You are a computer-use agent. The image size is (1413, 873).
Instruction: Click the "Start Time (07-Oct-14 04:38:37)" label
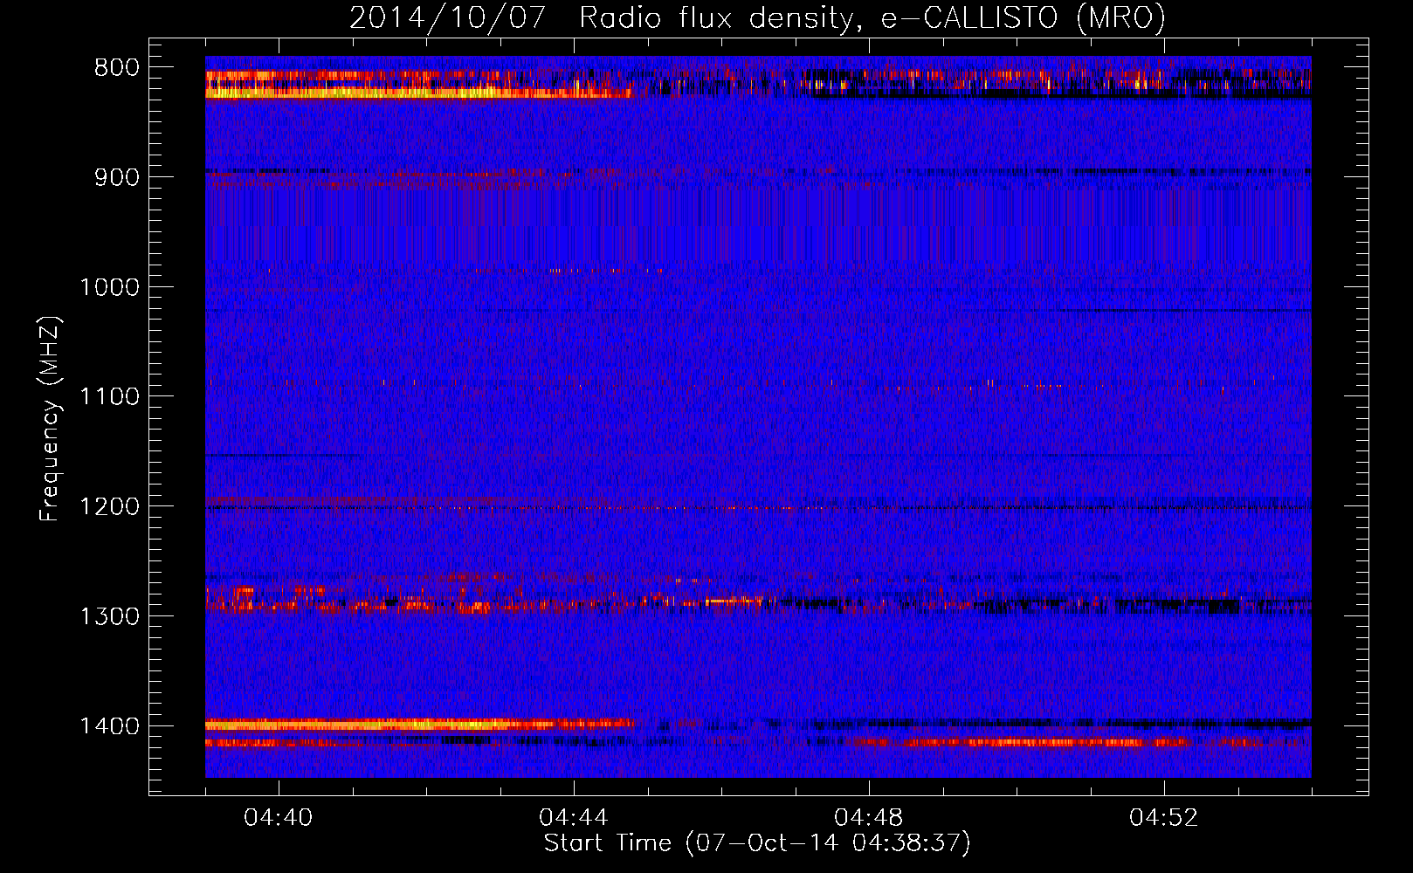click(757, 843)
